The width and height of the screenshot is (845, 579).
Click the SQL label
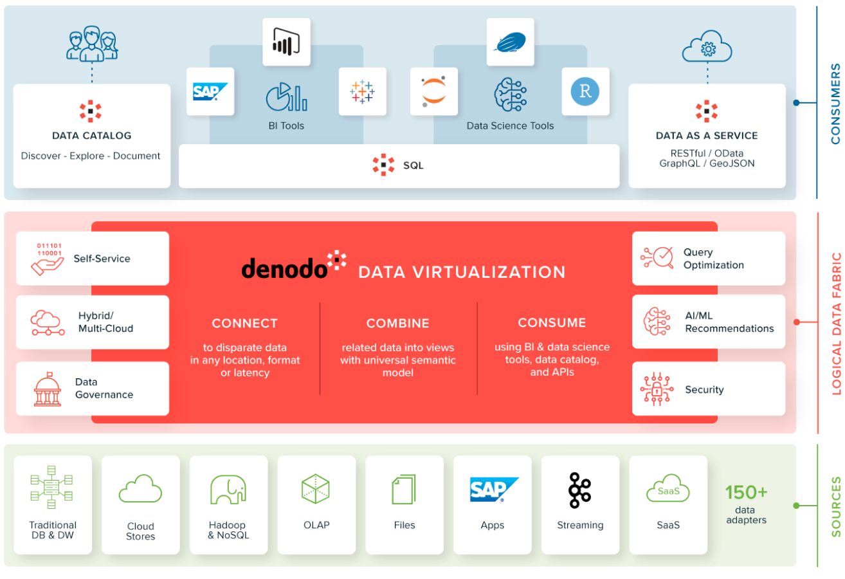click(x=413, y=165)
